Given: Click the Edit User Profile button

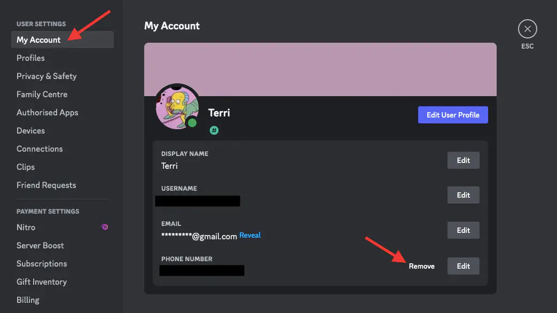Looking at the screenshot, I should coord(453,114).
